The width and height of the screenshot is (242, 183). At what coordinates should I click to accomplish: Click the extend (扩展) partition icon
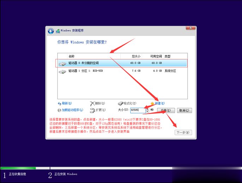92,110
